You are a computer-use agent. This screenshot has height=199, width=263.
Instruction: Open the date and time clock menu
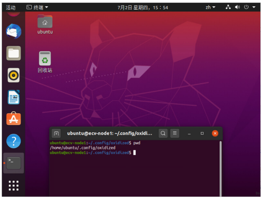143,8
